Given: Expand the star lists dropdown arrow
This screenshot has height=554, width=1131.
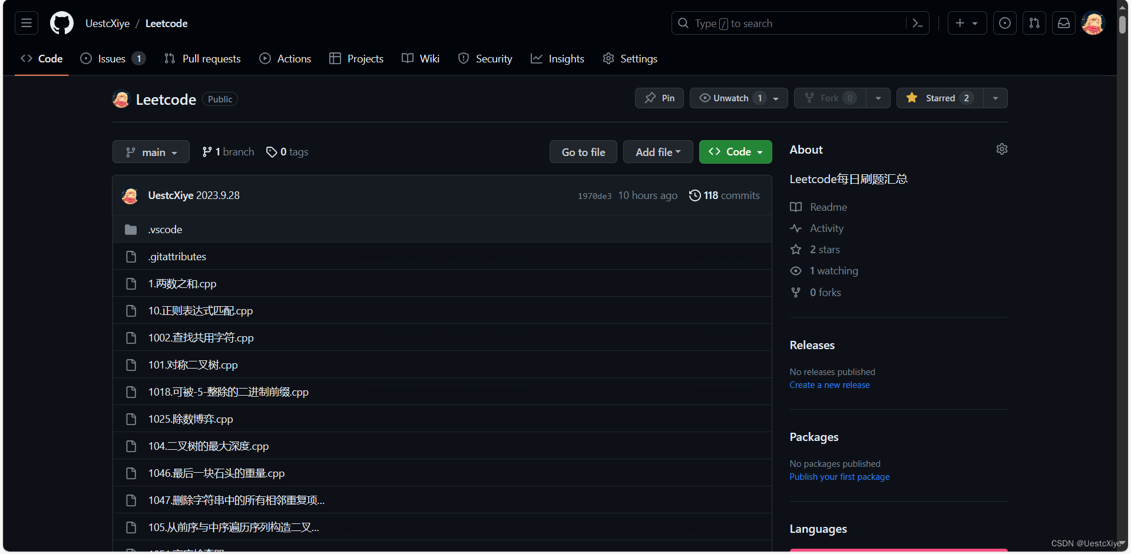Looking at the screenshot, I should 996,98.
